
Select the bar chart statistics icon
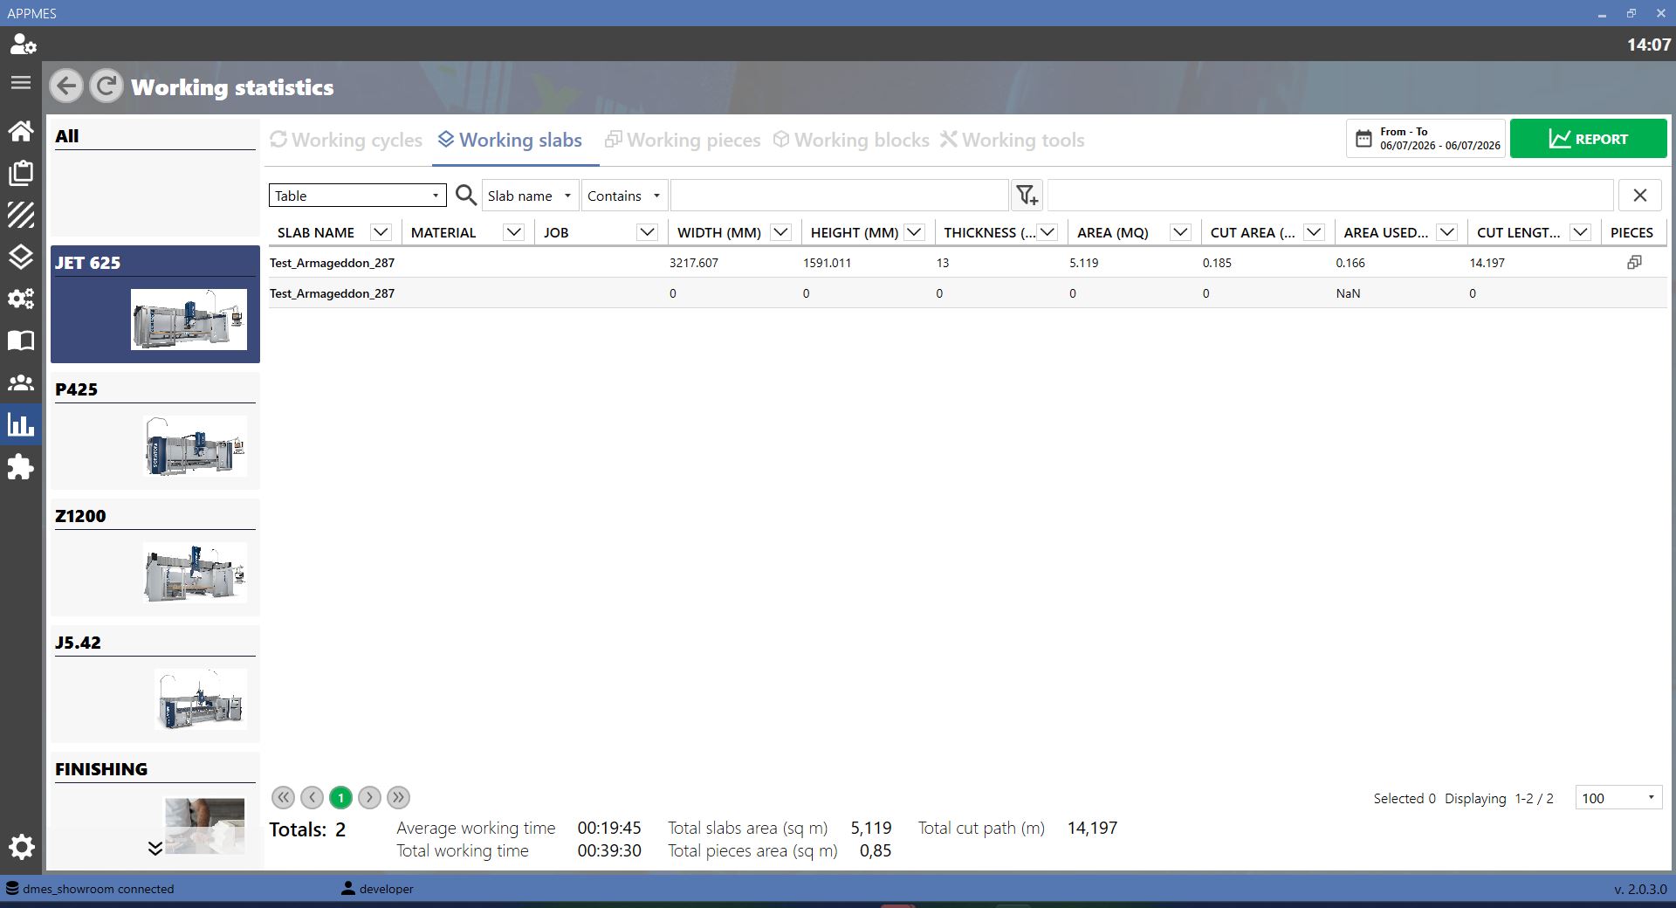tap(21, 424)
